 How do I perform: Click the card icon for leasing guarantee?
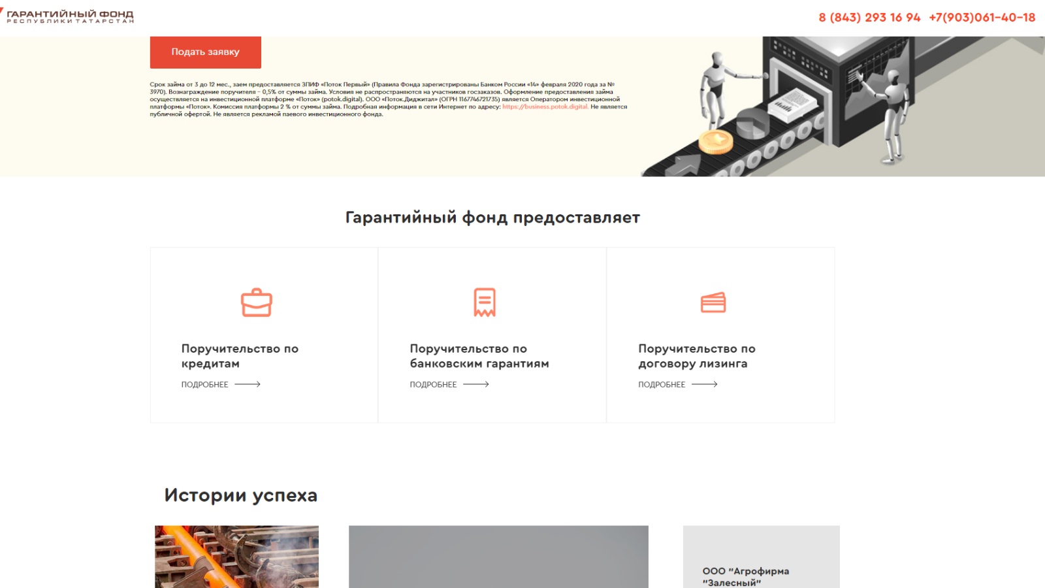pos(713,302)
